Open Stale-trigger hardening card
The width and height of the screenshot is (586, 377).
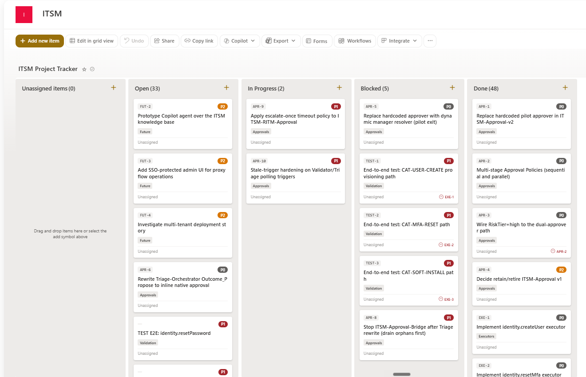[296, 178]
